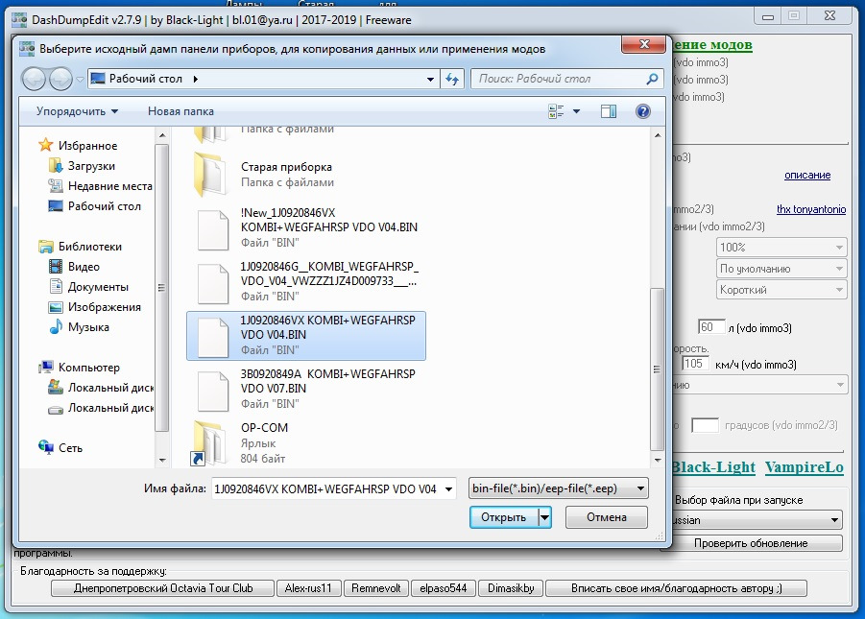Click the Alex-rus11 button
865x619 pixels.
(309, 588)
